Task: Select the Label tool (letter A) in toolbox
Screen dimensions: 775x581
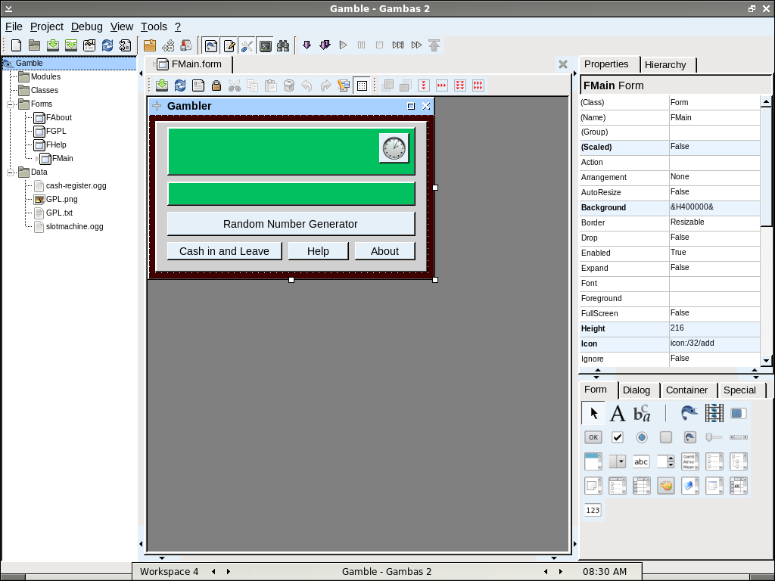Action: pyautogui.click(x=618, y=413)
